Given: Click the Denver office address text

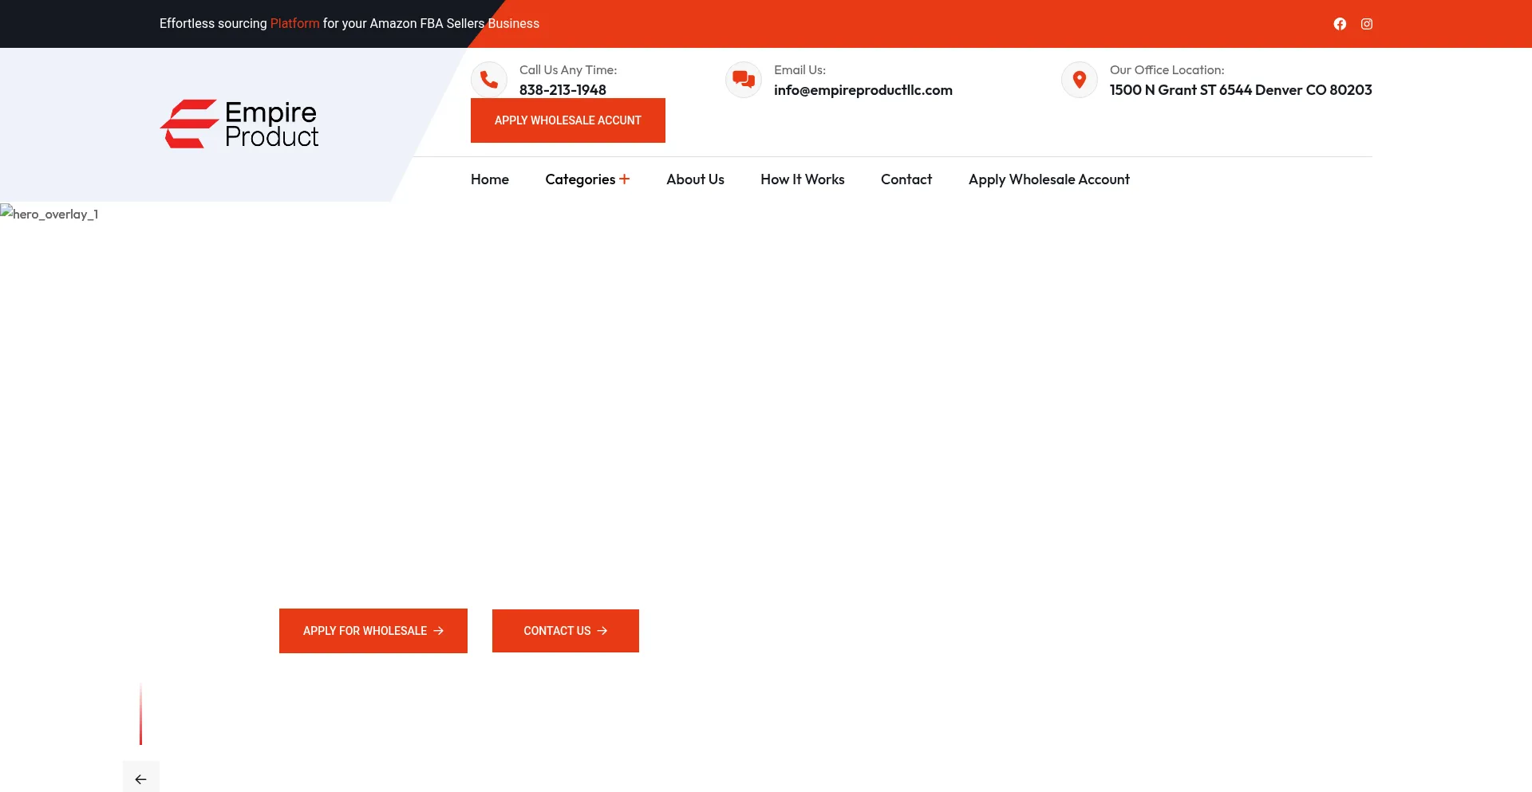Looking at the screenshot, I should pos(1240,90).
